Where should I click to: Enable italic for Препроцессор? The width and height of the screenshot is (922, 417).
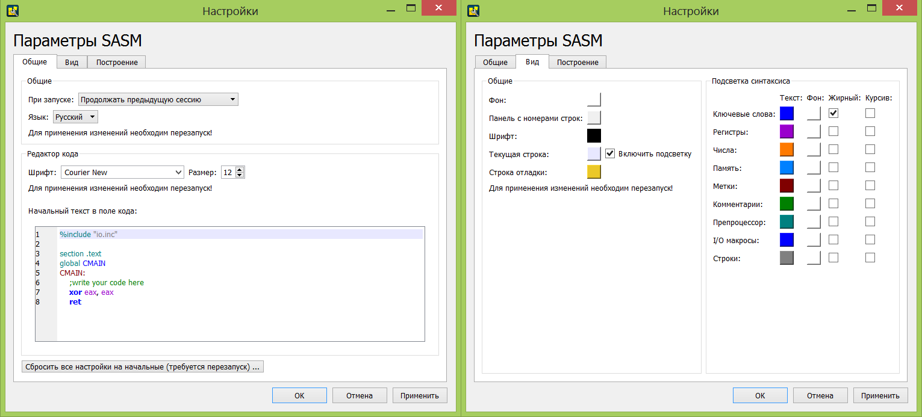pos(870,221)
